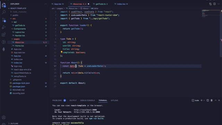Switch to the getTodo.ts editor tab
The width and height of the screenshot is (222, 125).
click(100, 4)
